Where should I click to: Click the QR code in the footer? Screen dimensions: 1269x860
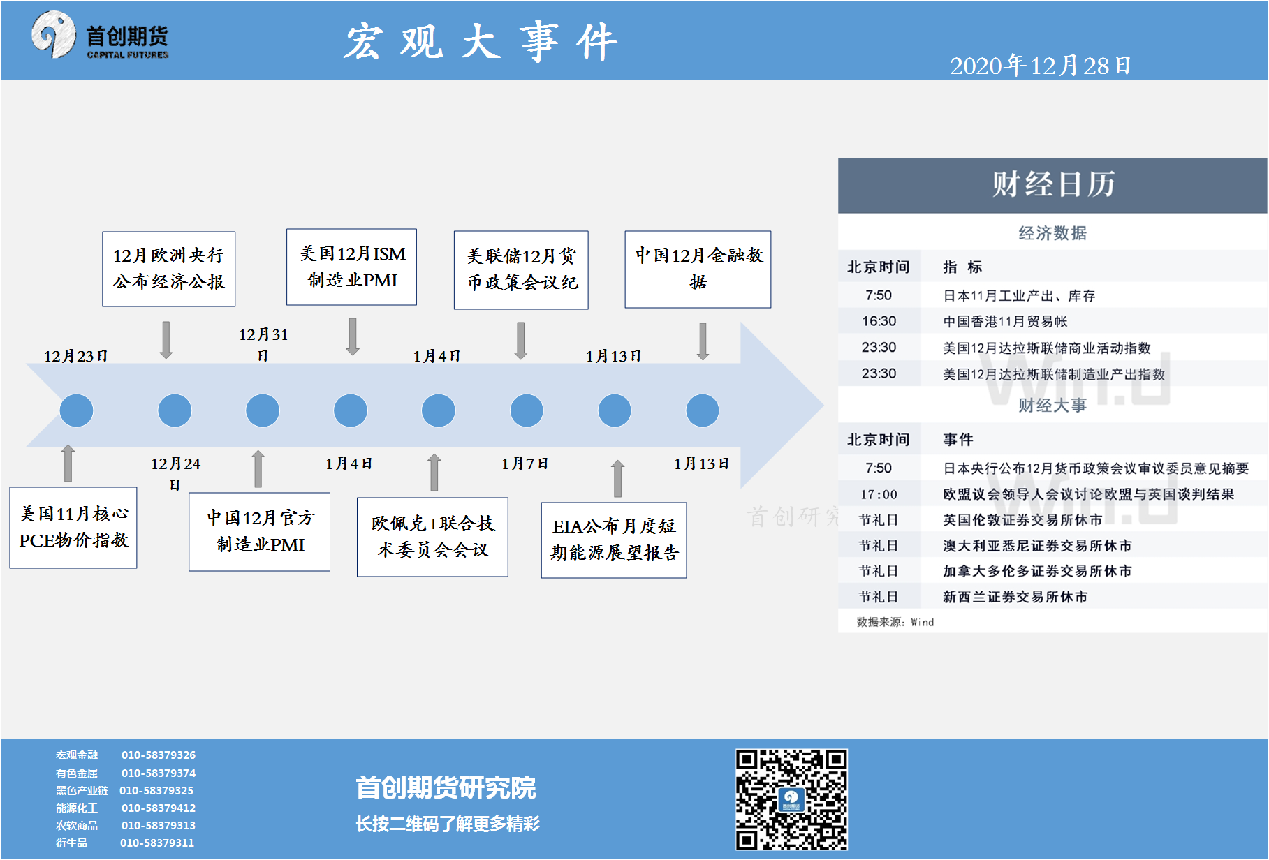[791, 800]
